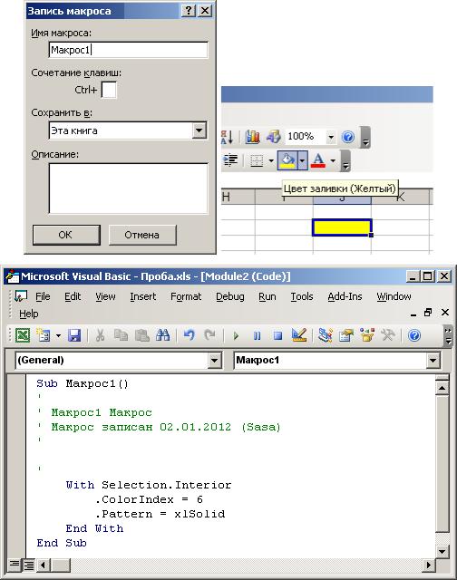
Task: Open the Insert menu
Action: [143, 296]
